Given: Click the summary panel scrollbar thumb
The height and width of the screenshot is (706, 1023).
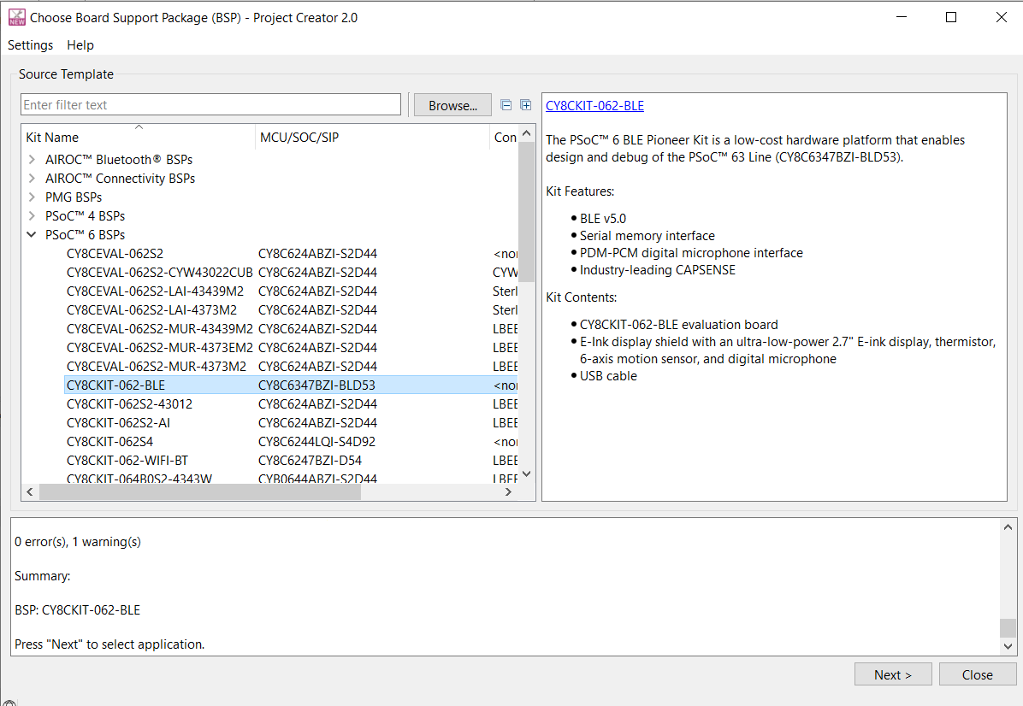Looking at the screenshot, I should pos(1008,627).
